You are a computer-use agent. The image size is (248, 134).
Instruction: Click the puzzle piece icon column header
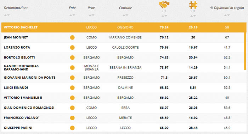click(193, 5)
